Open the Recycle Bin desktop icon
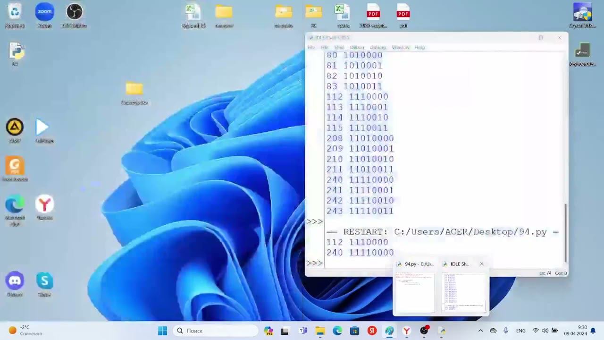Image resolution: width=604 pixels, height=340 pixels. click(15, 15)
